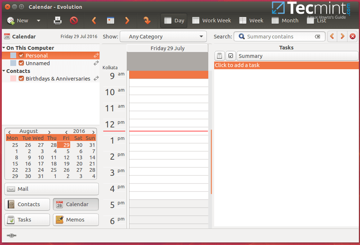
Task: Click the red stop search icon
Action: click(x=353, y=36)
